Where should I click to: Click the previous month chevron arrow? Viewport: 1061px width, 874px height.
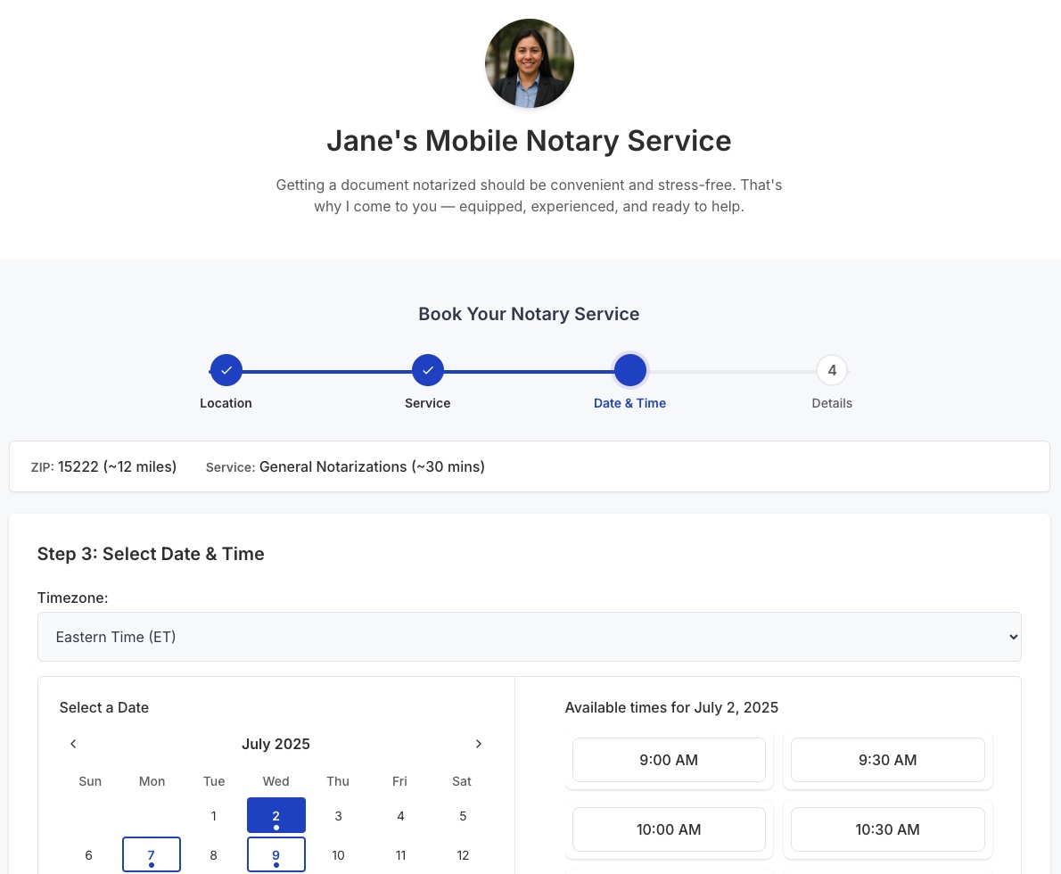click(x=73, y=744)
